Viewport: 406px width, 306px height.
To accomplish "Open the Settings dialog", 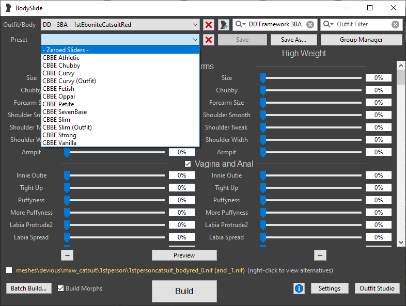I will (x=330, y=288).
